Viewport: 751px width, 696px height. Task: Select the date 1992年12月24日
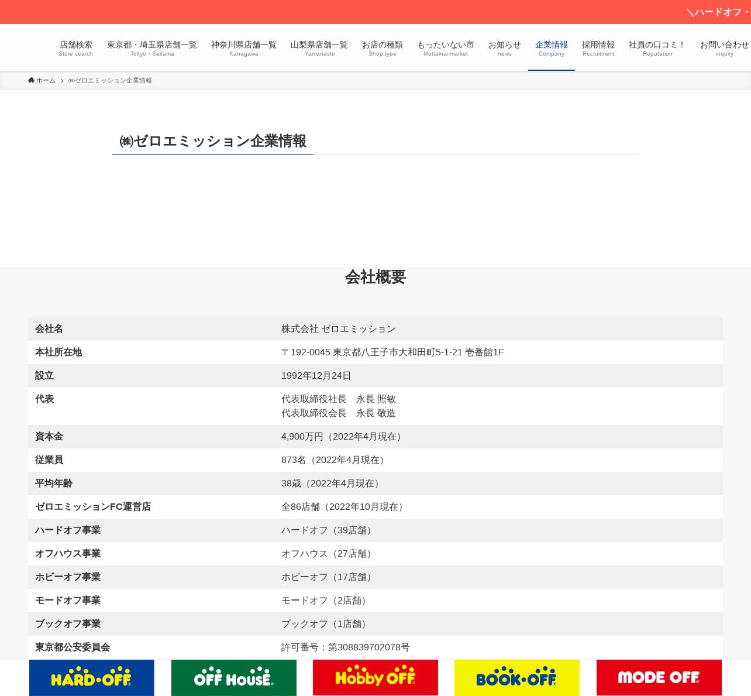tap(316, 376)
